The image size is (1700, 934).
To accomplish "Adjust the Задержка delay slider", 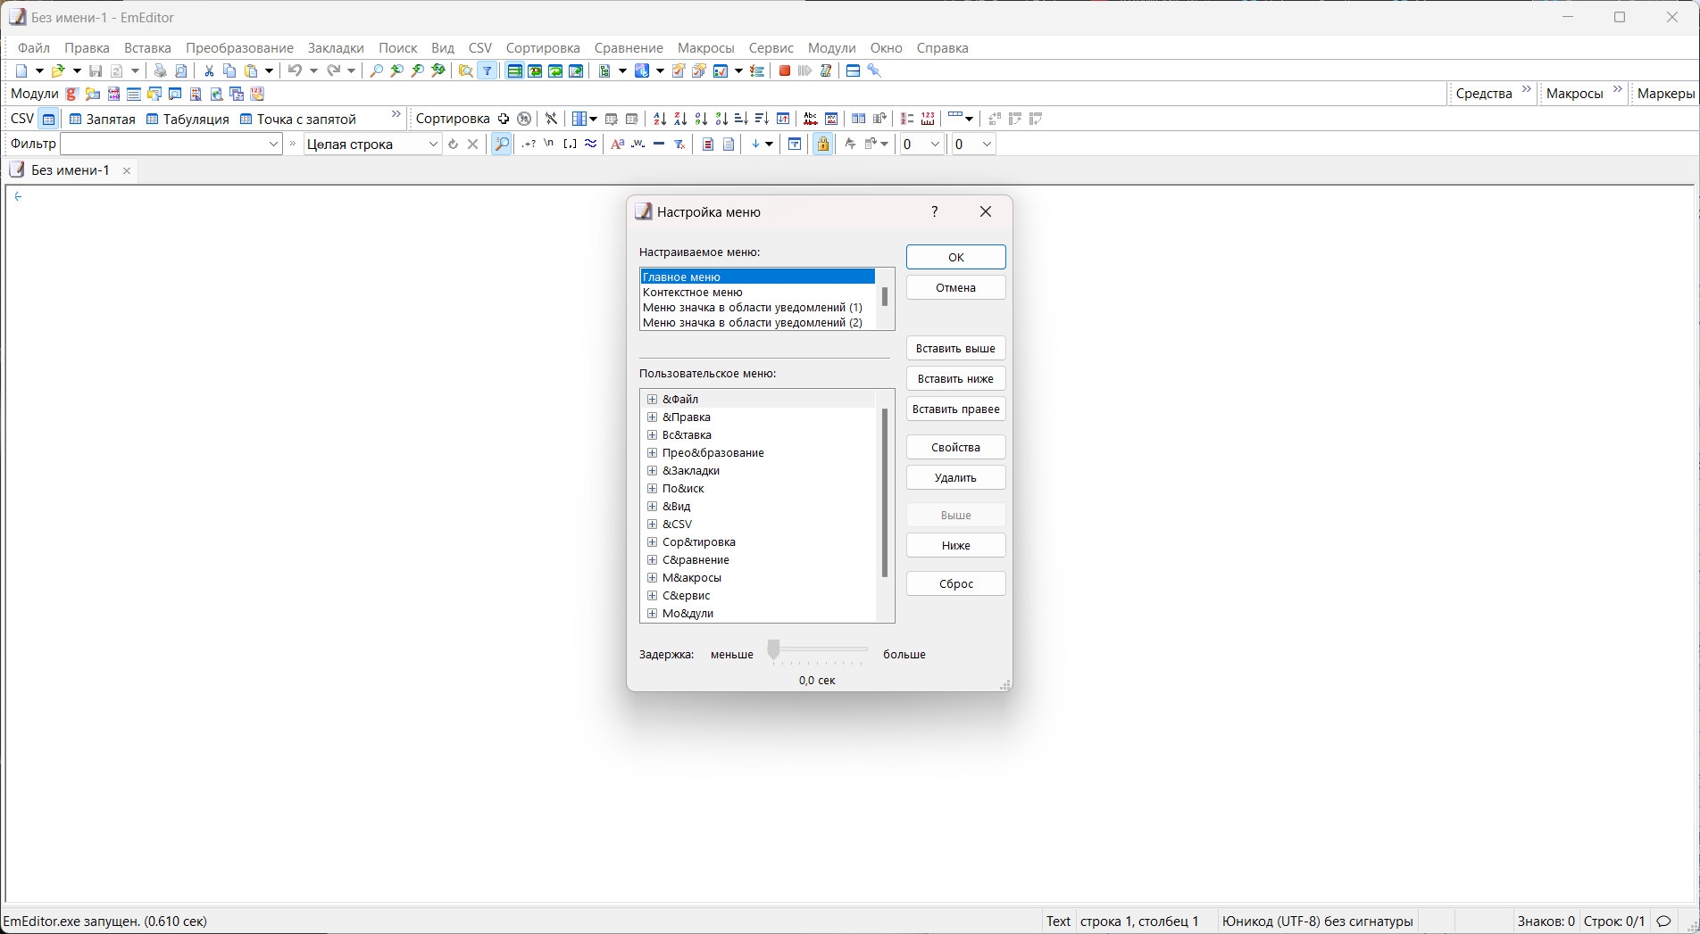I will pyautogui.click(x=773, y=651).
